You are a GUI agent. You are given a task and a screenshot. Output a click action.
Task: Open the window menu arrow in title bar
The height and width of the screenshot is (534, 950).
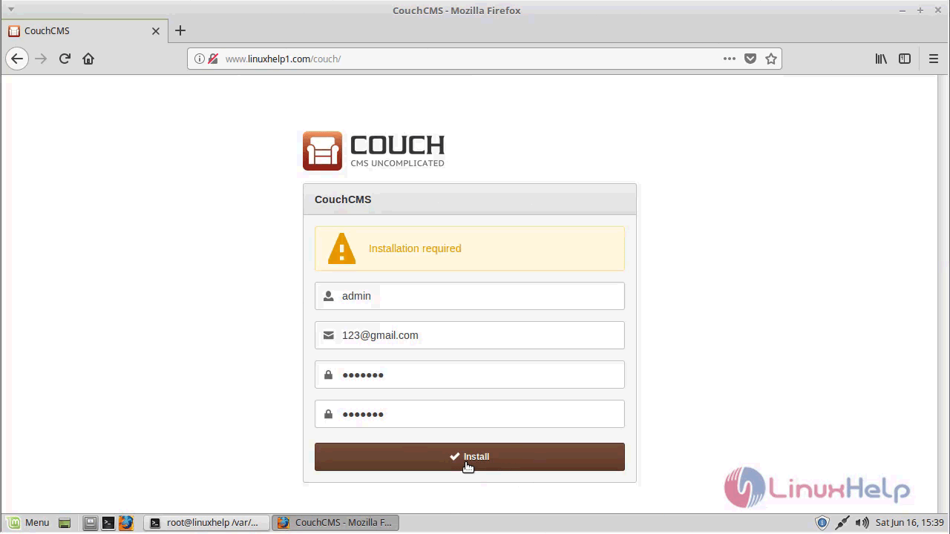pyautogui.click(x=10, y=10)
